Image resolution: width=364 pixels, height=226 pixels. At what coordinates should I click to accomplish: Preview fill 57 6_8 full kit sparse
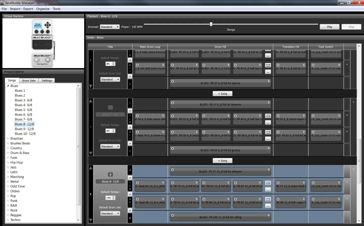(x=173, y=81)
